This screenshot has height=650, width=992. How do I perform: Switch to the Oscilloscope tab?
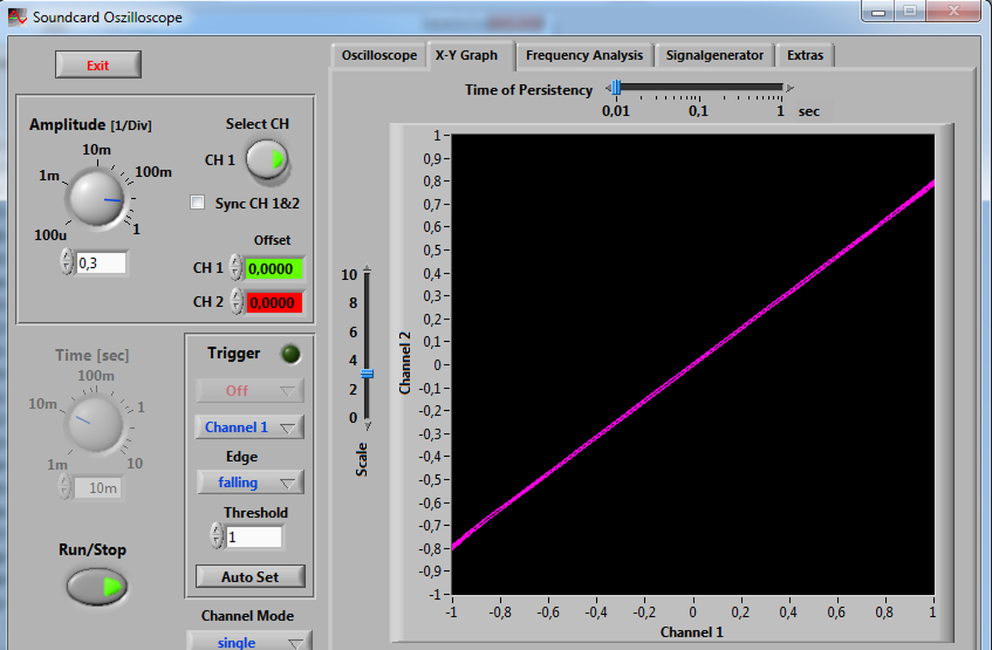coord(379,56)
